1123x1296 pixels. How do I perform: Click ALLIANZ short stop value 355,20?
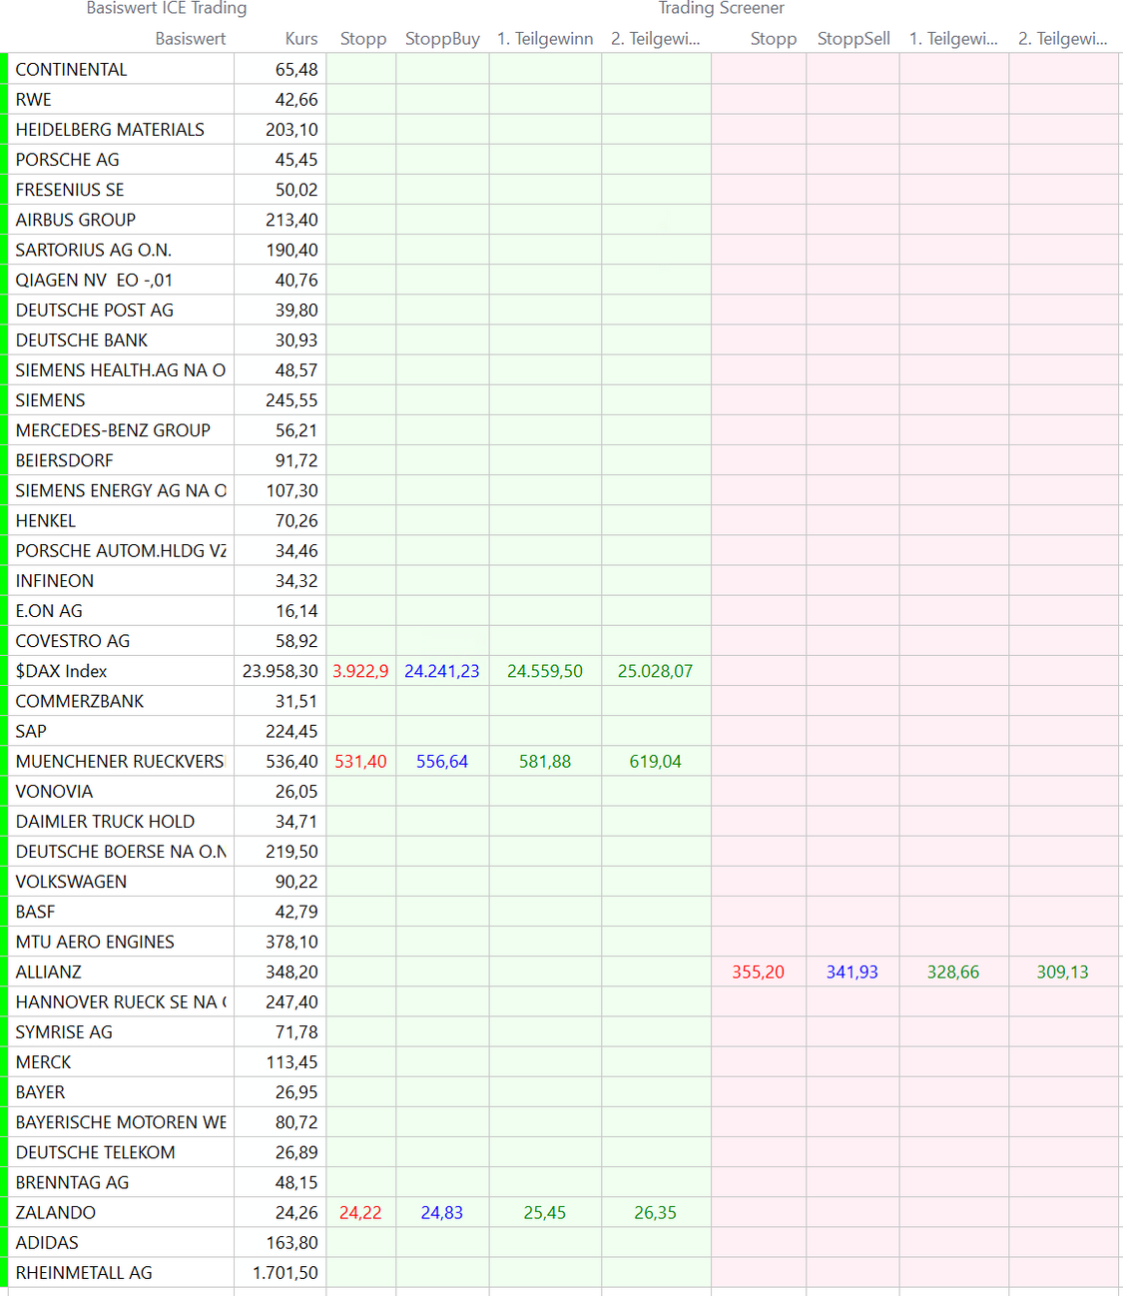pos(758,972)
